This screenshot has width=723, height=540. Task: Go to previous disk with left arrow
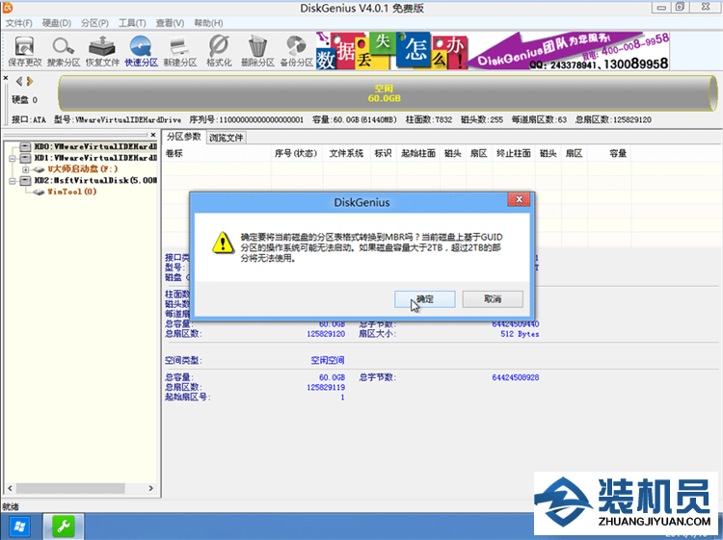point(18,81)
